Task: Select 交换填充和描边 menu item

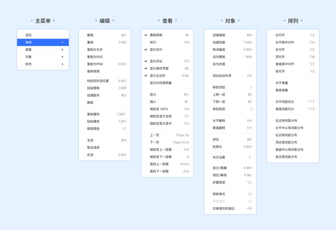Action: click(x=223, y=208)
